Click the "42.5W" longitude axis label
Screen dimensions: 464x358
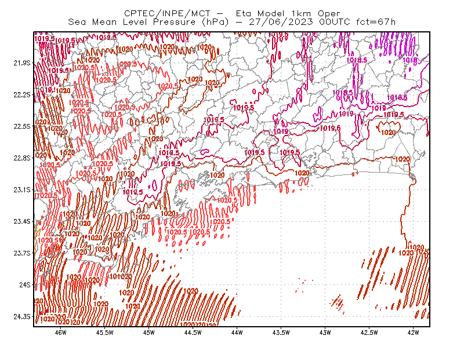pyautogui.click(x=369, y=333)
